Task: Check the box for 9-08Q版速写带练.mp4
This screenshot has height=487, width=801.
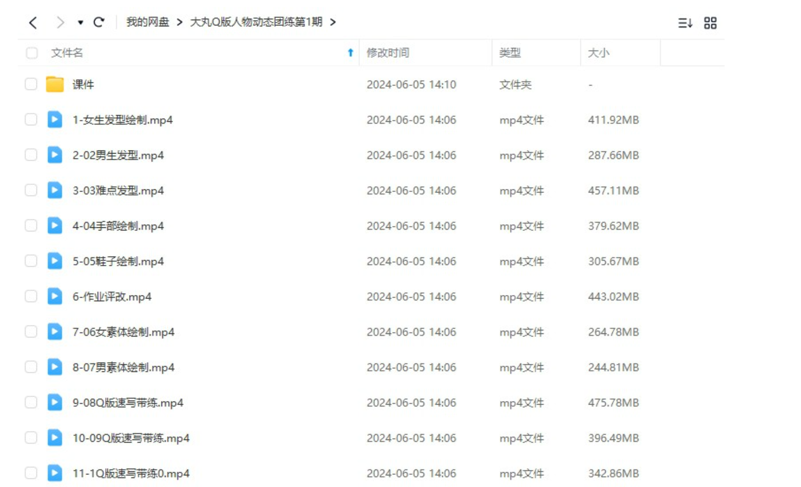Action: click(x=31, y=402)
